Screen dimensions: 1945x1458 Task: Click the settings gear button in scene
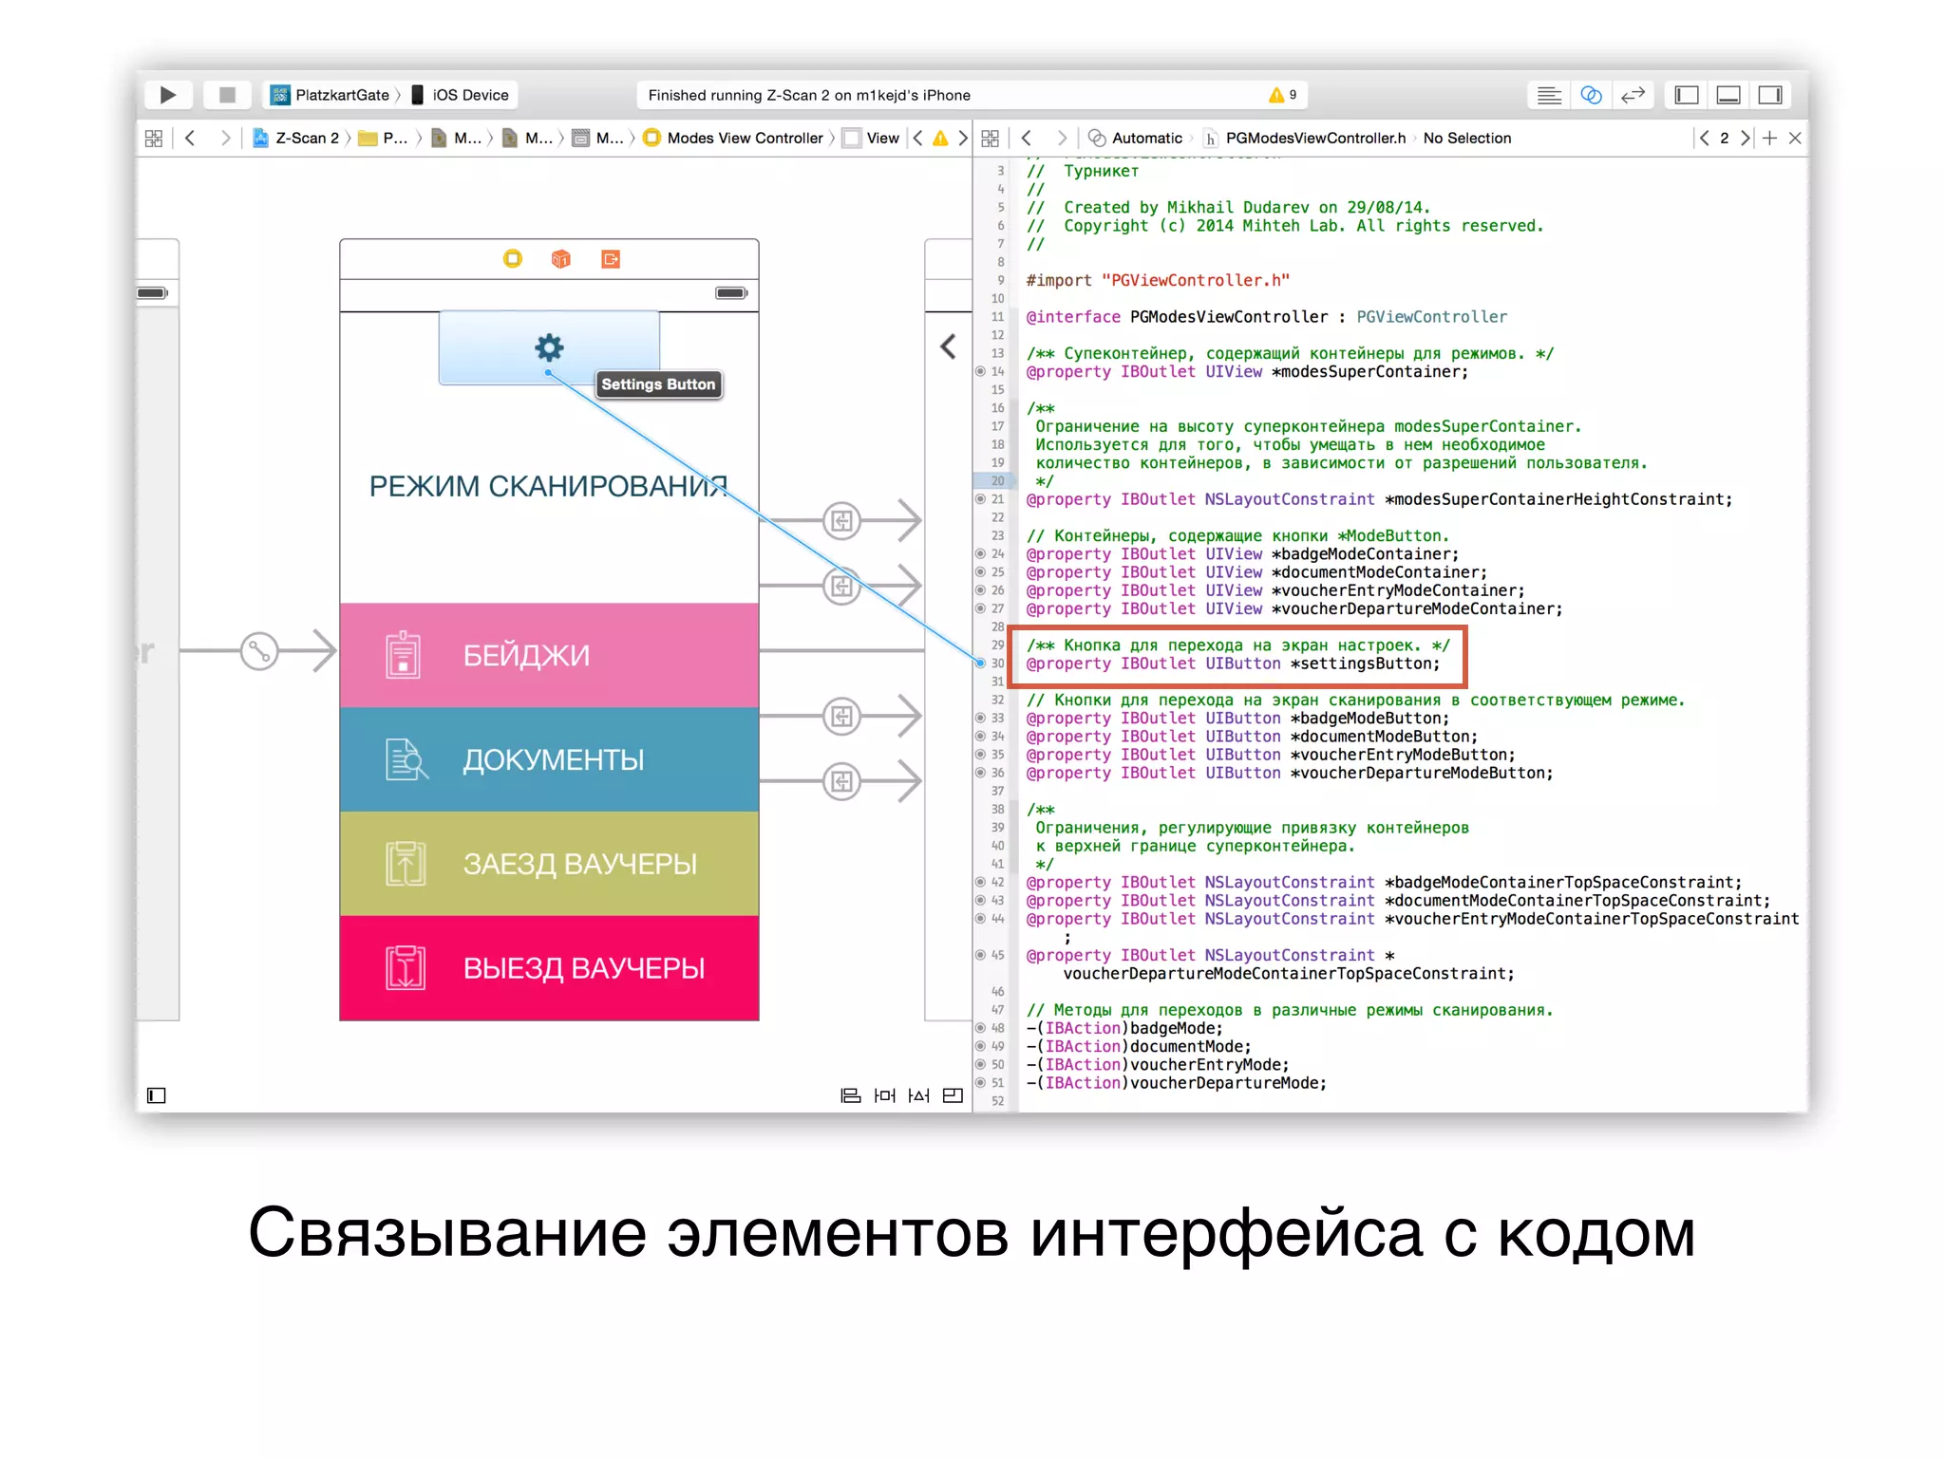coord(549,347)
